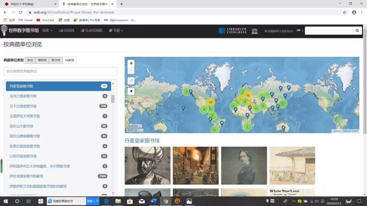Click the UNESCO temple building icon

[255, 31]
